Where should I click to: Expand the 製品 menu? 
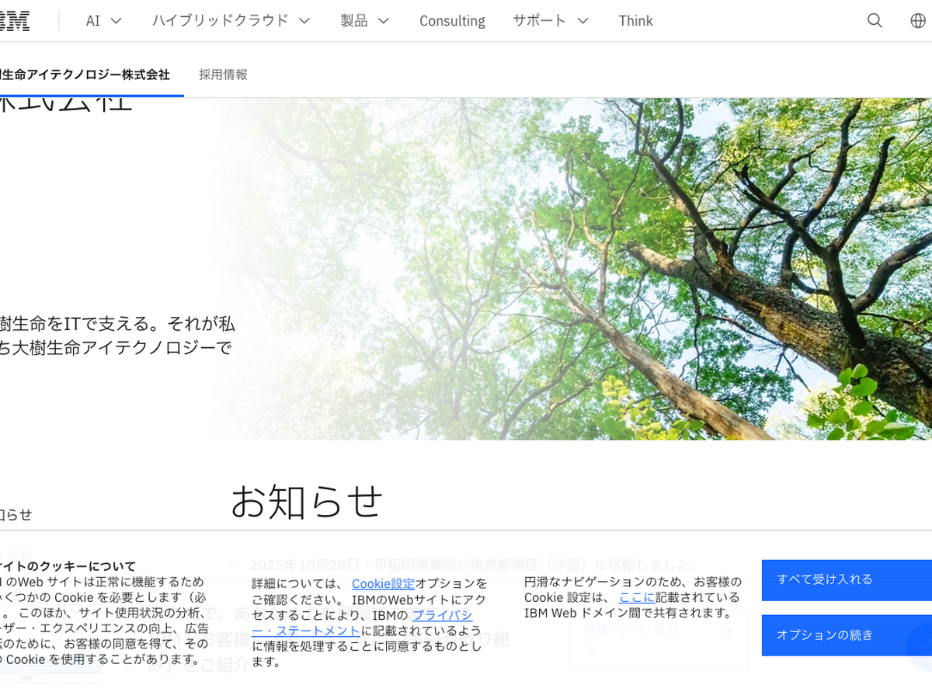tap(364, 21)
